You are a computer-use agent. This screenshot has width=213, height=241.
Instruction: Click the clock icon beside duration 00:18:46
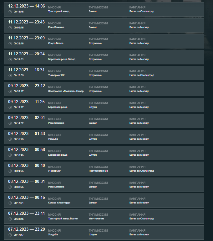tap(10, 12)
